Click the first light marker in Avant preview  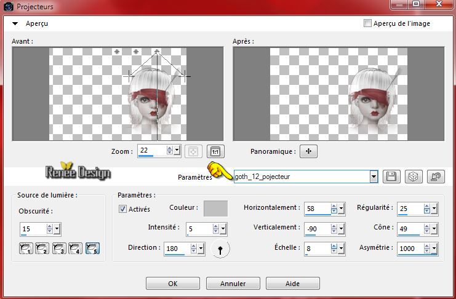(x=117, y=52)
